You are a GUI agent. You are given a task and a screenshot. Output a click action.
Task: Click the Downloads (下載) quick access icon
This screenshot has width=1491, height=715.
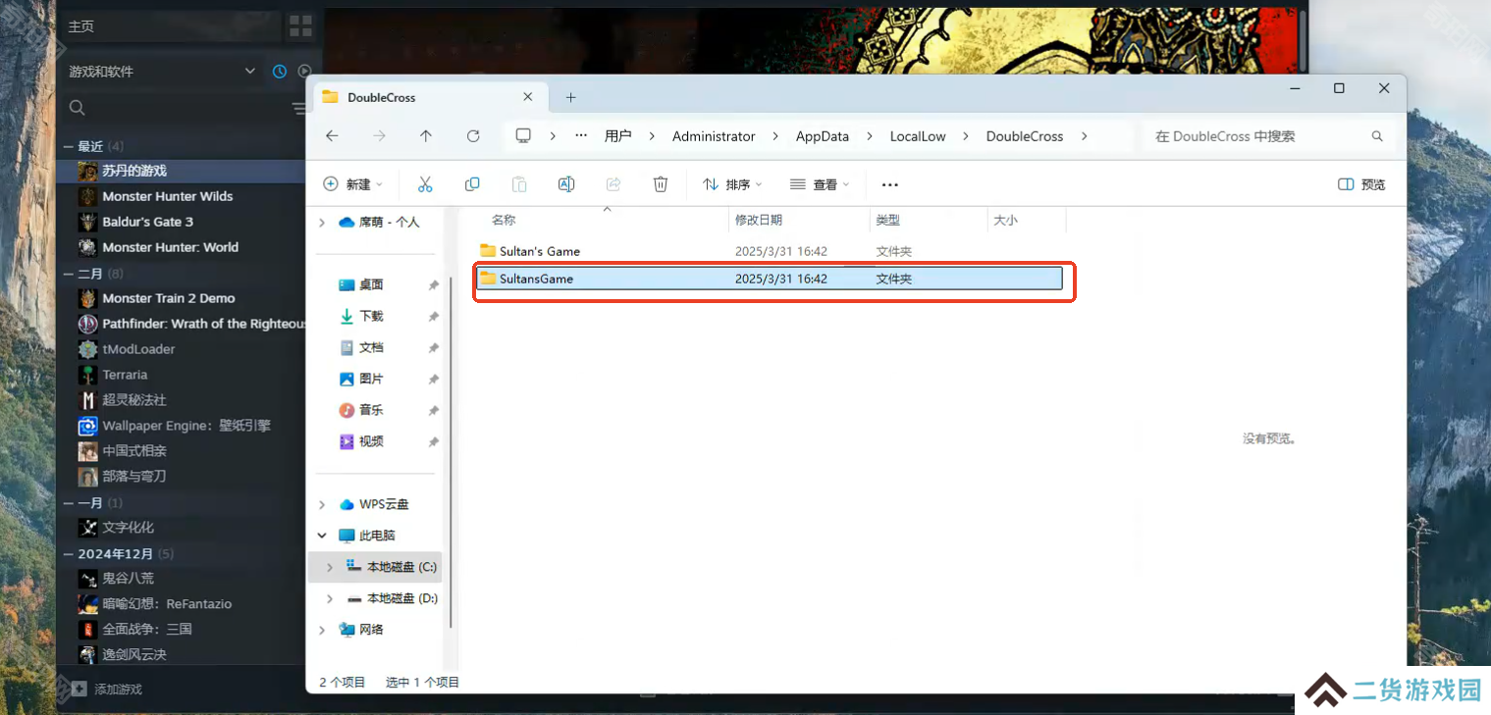[x=346, y=316]
